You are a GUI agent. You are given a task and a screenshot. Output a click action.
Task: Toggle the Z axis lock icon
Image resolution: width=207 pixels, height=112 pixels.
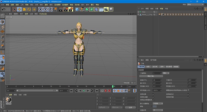[50, 9]
